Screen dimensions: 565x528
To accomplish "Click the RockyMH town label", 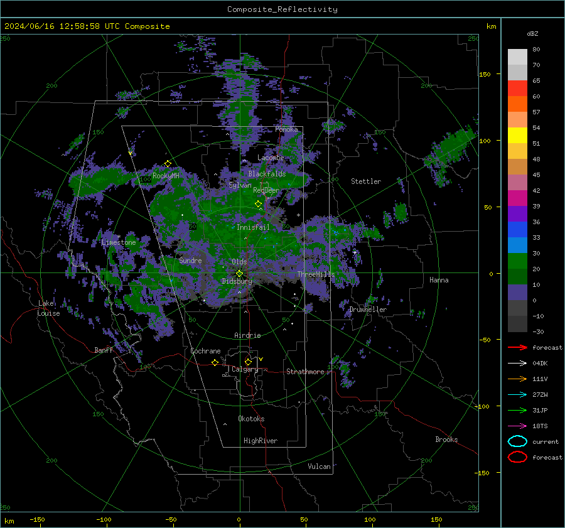I will tap(166, 176).
